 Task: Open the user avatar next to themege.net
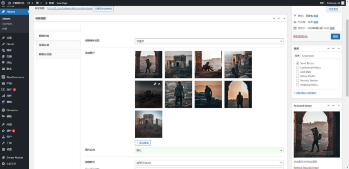[x=343, y=3]
